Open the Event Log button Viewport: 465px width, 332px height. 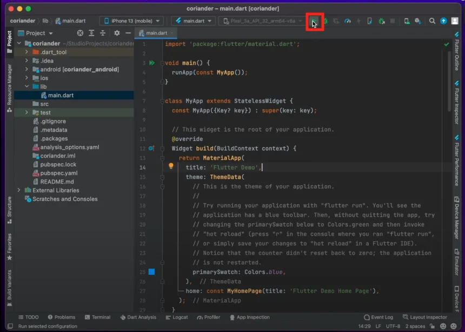tap(378, 317)
